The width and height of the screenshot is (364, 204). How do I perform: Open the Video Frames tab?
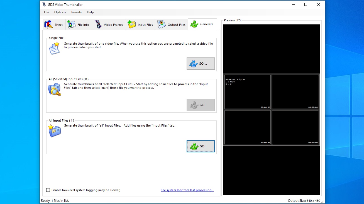click(x=109, y=24)
